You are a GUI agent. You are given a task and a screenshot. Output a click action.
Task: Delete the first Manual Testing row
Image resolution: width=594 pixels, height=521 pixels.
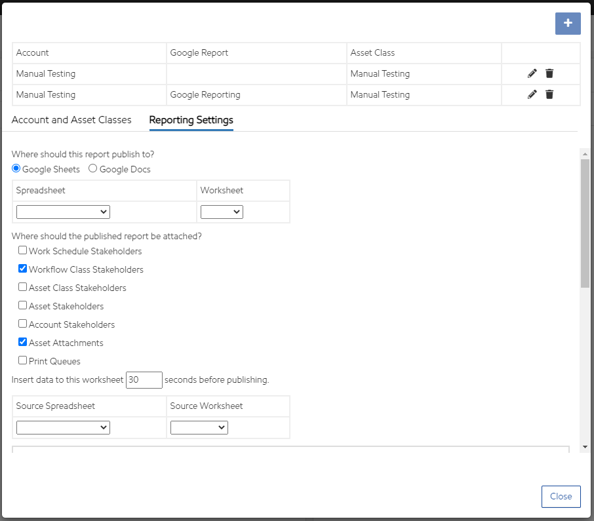pos(549,73)
